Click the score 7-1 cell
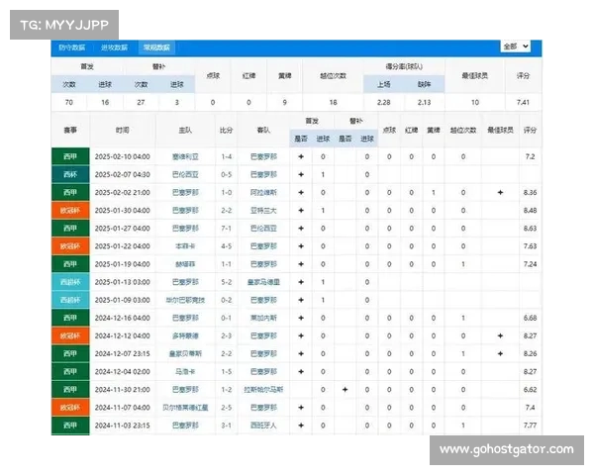Viewport: 594px width, 475px height. 227,229
